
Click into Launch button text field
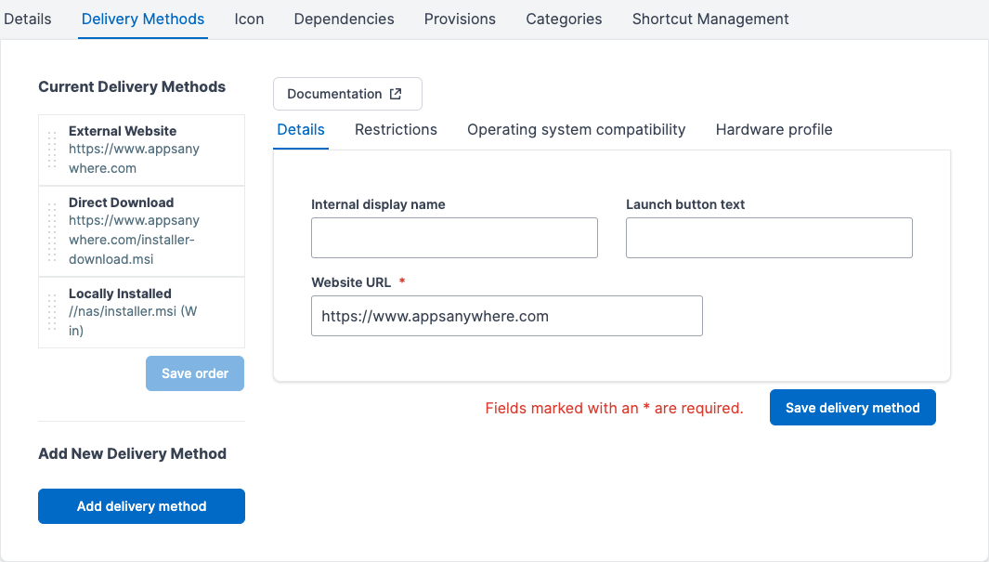769,238
